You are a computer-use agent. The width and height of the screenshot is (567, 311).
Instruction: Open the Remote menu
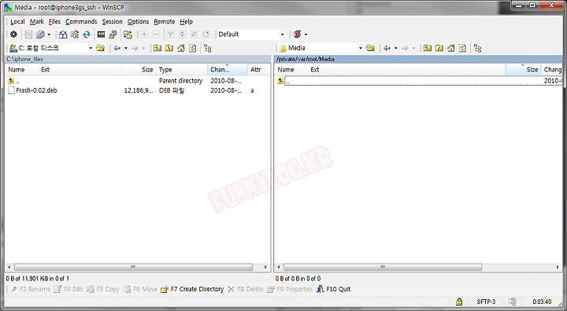click(x=164, y=22)
